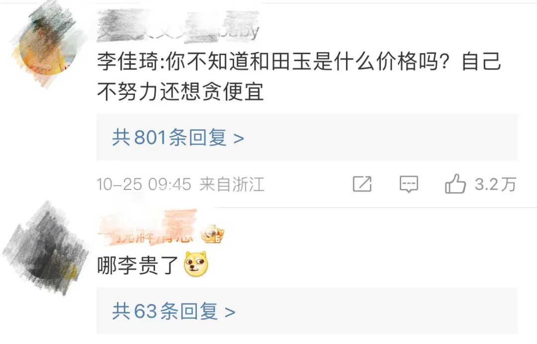Tap the doge emoji in the second comment

(x=196, y=264)
